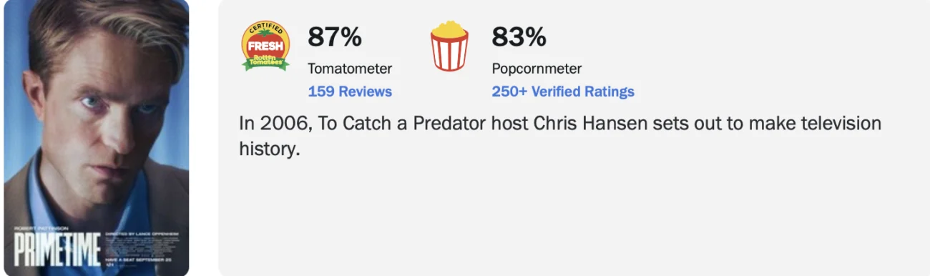Click the red popcorn bucket icon
Screen dimensions: 930x276
click(x=449, y=46)
